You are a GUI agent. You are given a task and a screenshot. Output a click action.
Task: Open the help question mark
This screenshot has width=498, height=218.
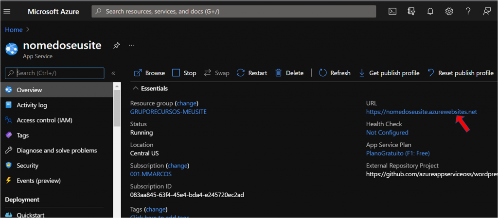[x=468, y=11]
